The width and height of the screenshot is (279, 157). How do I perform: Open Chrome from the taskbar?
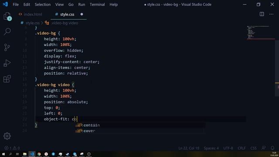(x=39, y=154)
